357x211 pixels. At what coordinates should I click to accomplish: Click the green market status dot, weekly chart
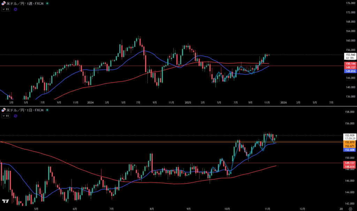pyautogui.click(x=47, y=3)
